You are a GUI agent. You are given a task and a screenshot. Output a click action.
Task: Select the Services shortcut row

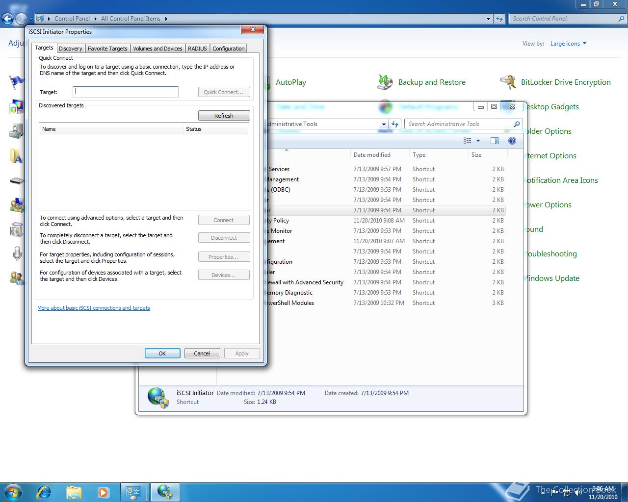(x=386, y=169)
